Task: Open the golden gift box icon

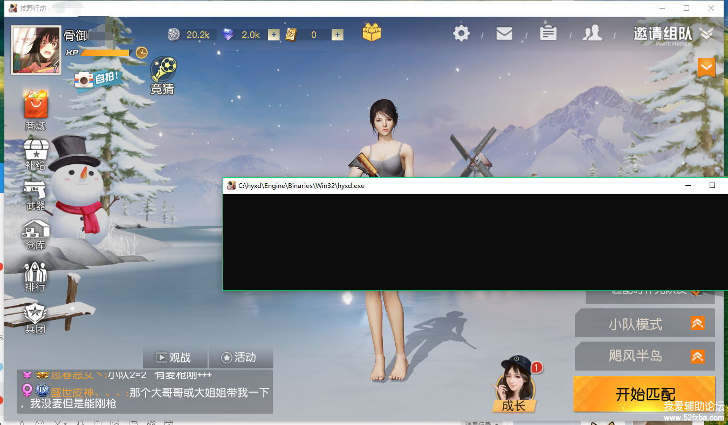Action: coord(372,32)
